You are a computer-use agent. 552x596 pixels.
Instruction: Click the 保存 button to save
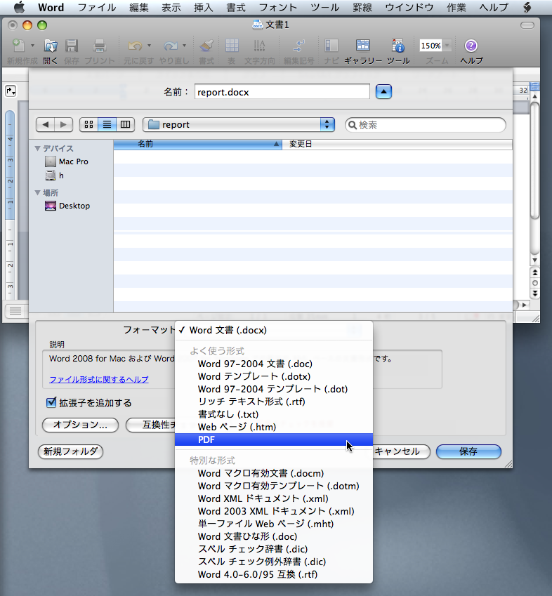[x=468, y=451]
